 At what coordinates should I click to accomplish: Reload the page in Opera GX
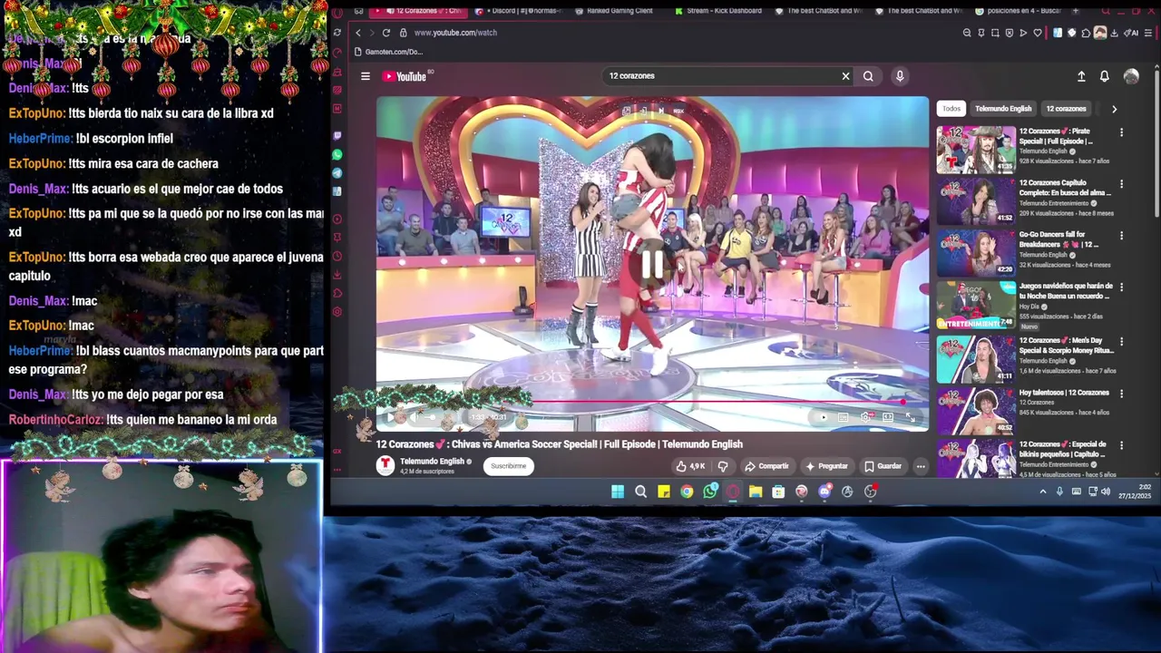point(385,33)
